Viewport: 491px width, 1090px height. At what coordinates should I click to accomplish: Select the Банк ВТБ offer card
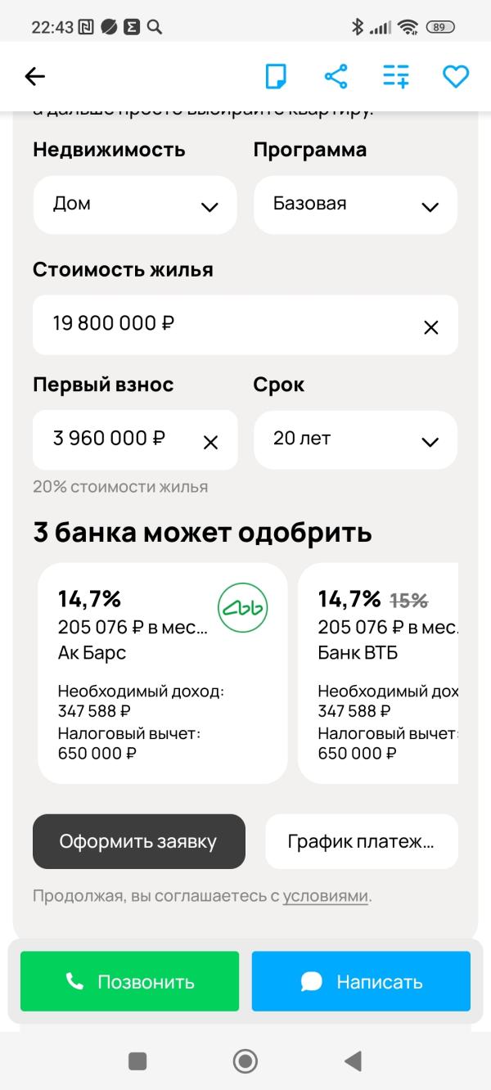[378, 673]
